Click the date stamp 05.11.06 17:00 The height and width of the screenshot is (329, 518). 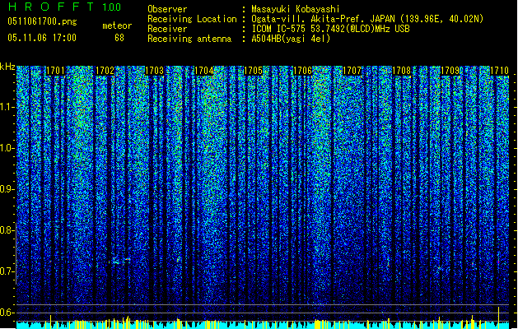[x=42, y=38]
